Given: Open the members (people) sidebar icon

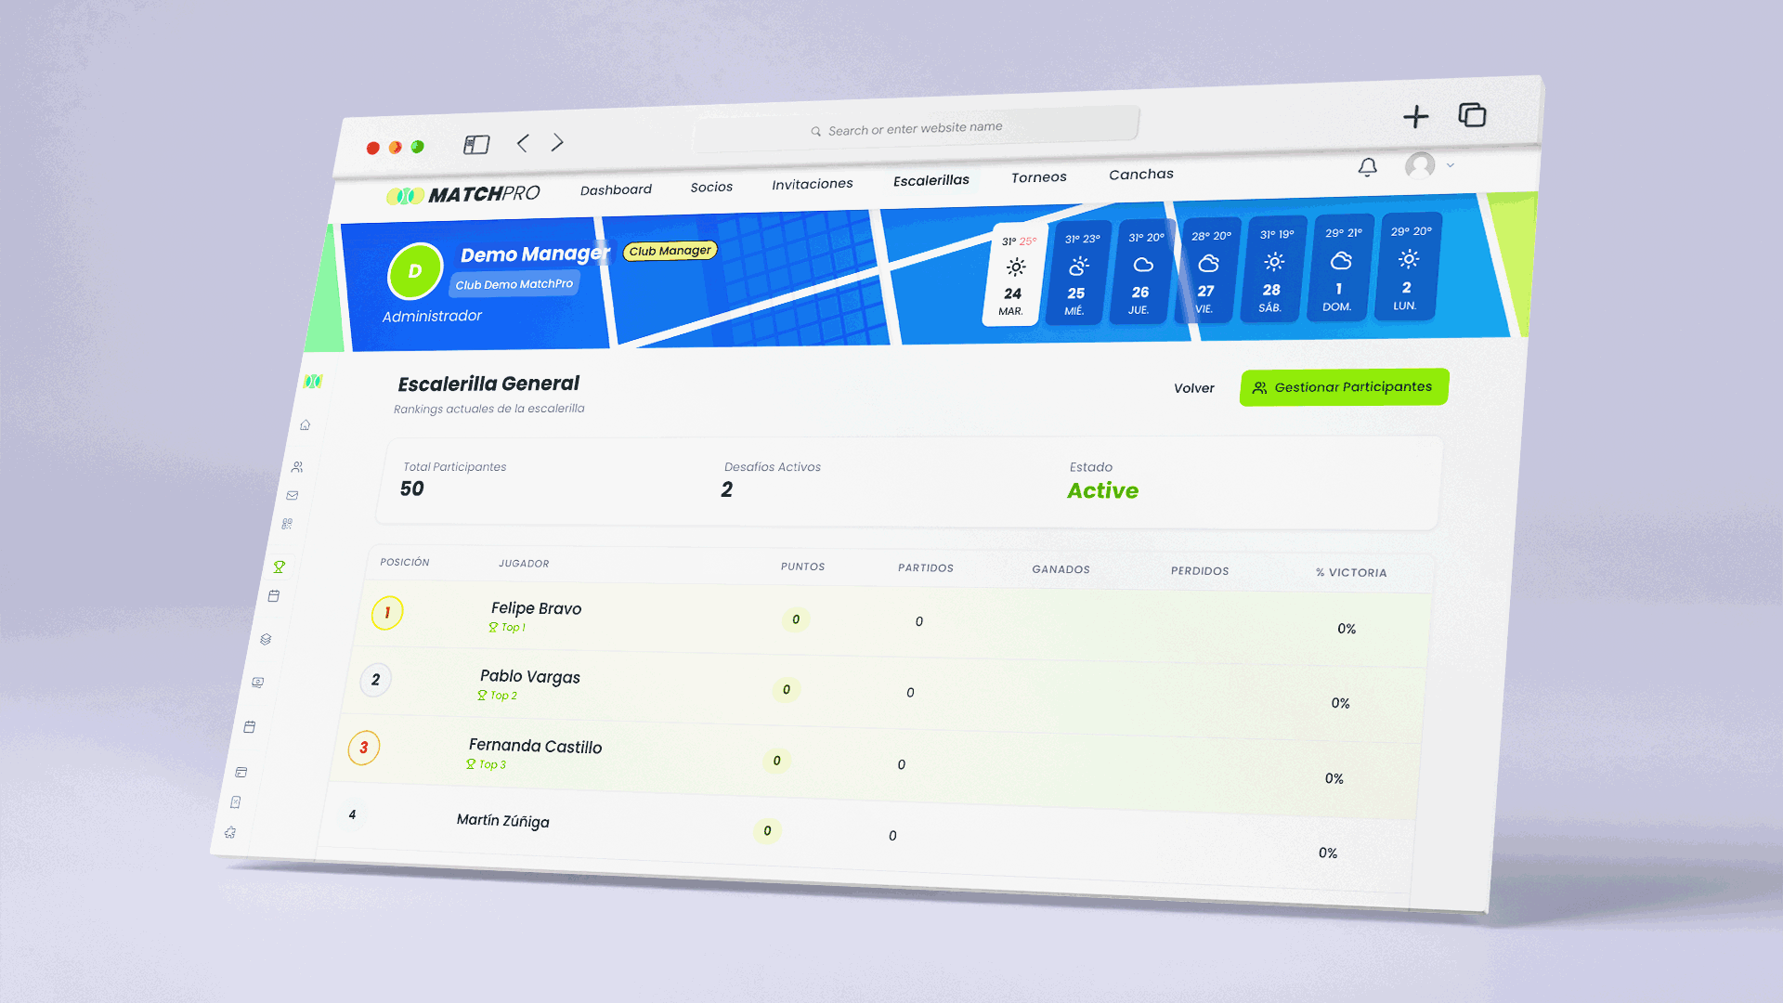Looking at the screenshot, I should [x=297, y=467].
